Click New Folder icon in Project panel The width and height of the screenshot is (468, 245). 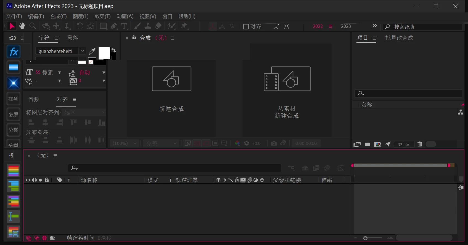pos(367,144)
